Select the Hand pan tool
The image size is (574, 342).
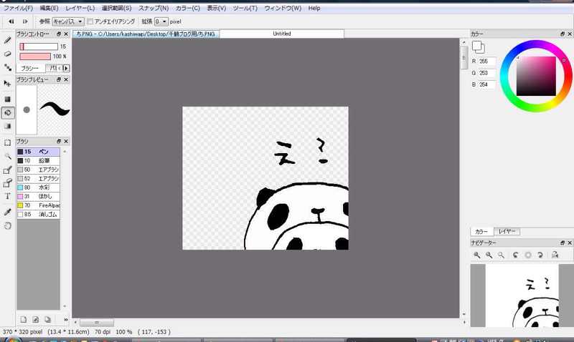click(x=7, y=225)
